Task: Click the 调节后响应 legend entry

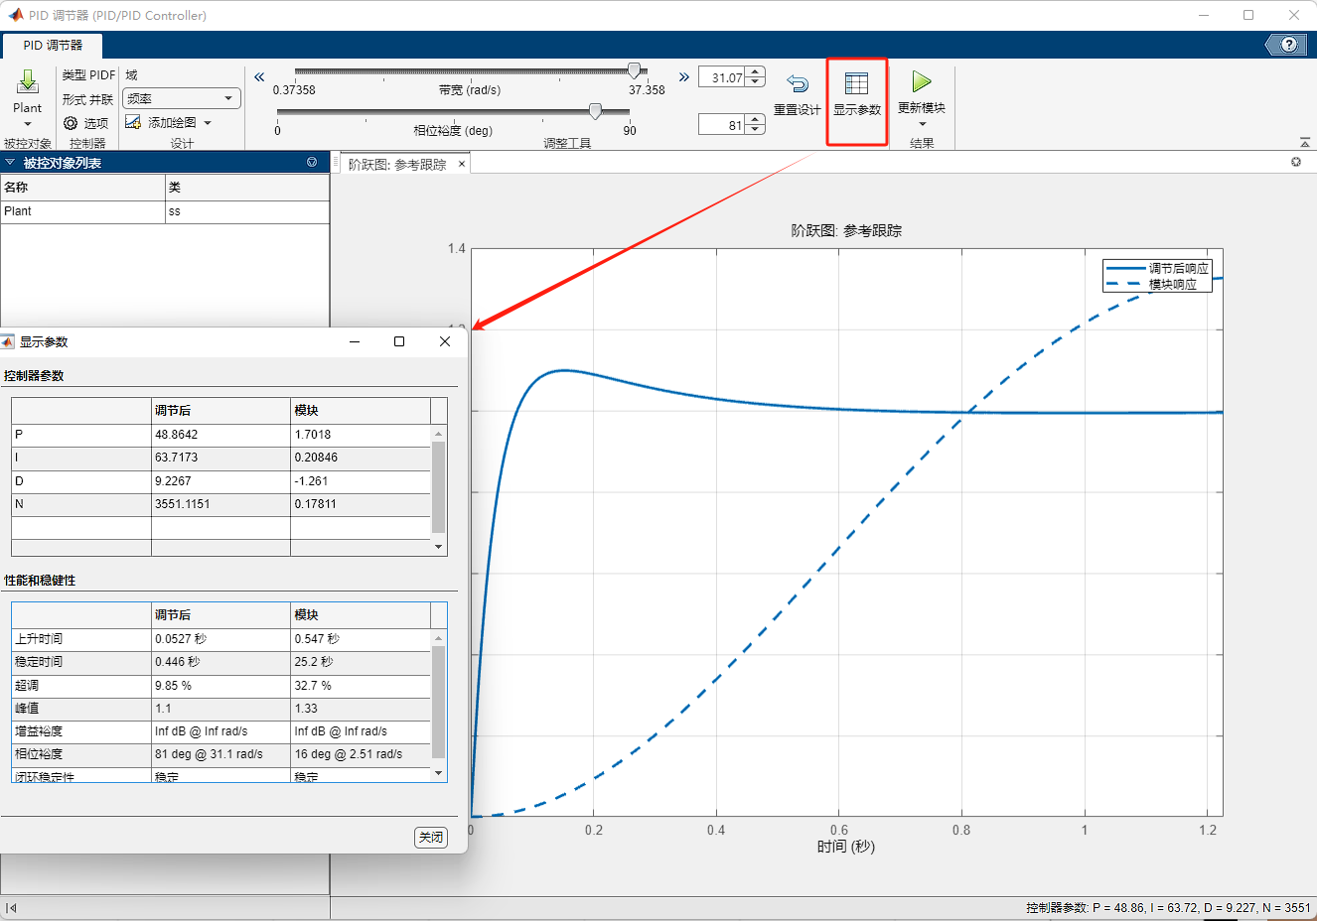Action: (1158, 269)
